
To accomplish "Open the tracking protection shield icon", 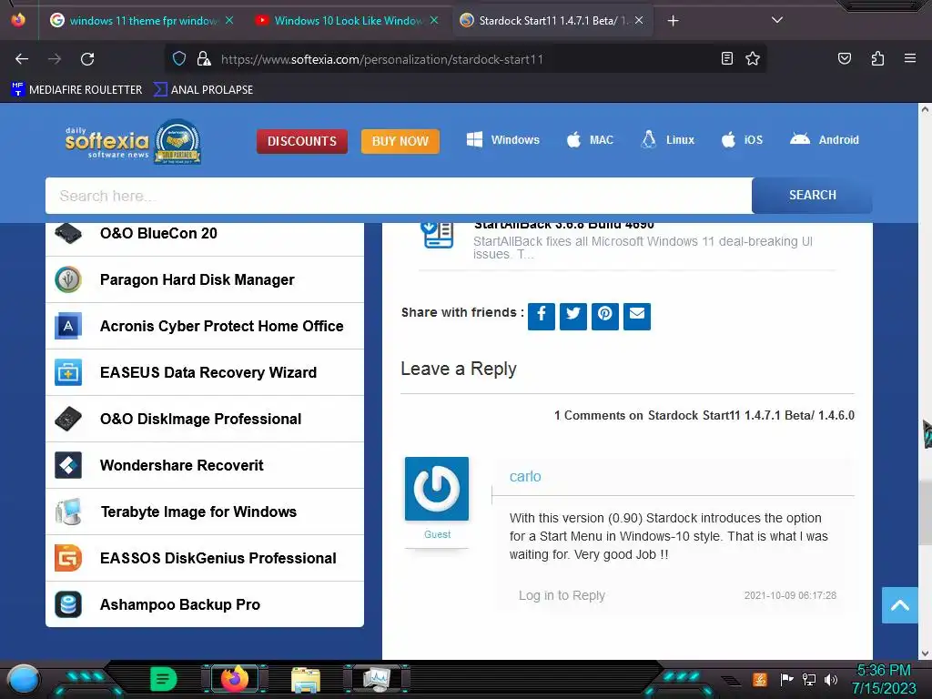I will (x=179, y=58).
